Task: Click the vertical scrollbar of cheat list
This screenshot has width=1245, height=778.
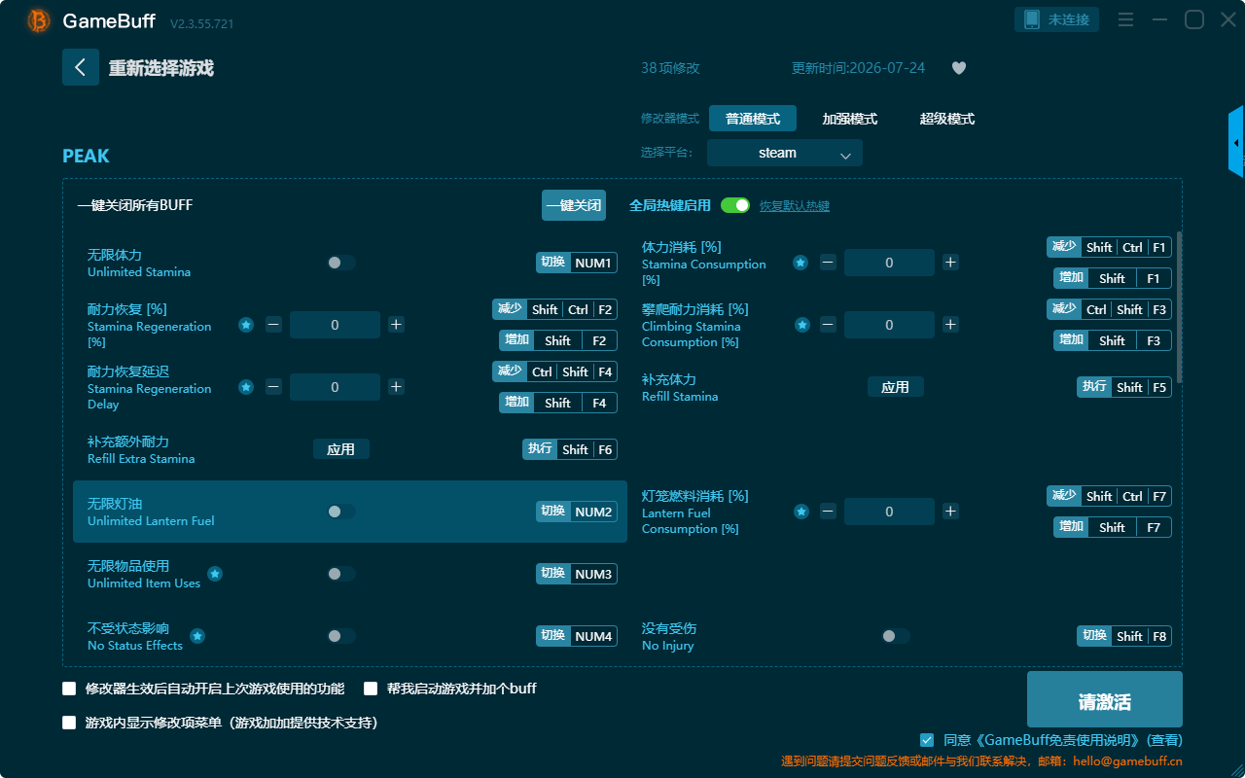Action: coord(1180,306)
